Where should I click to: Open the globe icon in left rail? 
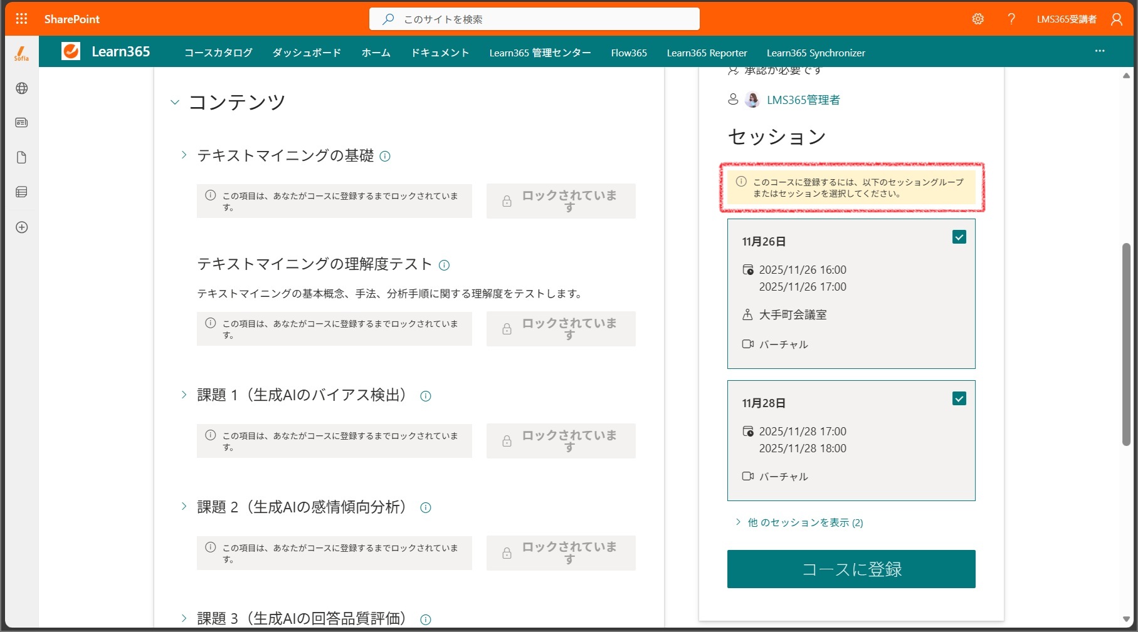point(21,88)
